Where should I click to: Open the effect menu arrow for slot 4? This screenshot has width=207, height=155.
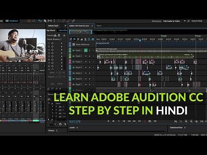click(62, 53)
